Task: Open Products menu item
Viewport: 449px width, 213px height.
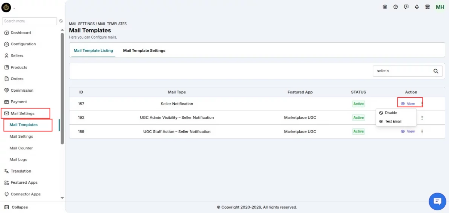Action: point(19,67)
